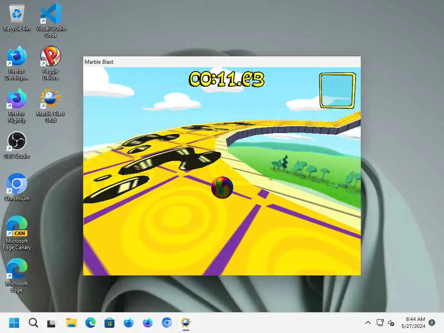The height and width of the screenshot is (333, 444).
Task: Open the Recycle Bin desktop icon
Action: (x=17, y=17)
